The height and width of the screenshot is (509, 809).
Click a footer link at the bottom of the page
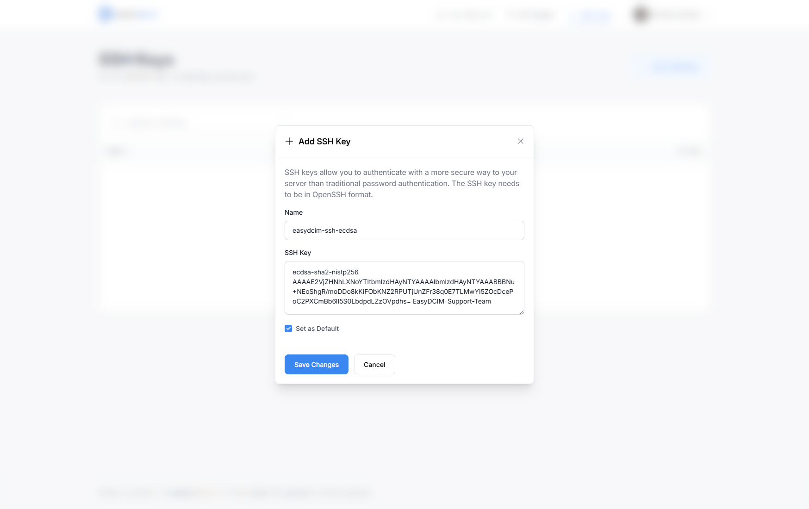tap(180, 493)
